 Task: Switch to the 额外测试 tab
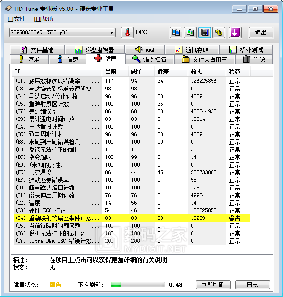[246, 50]
